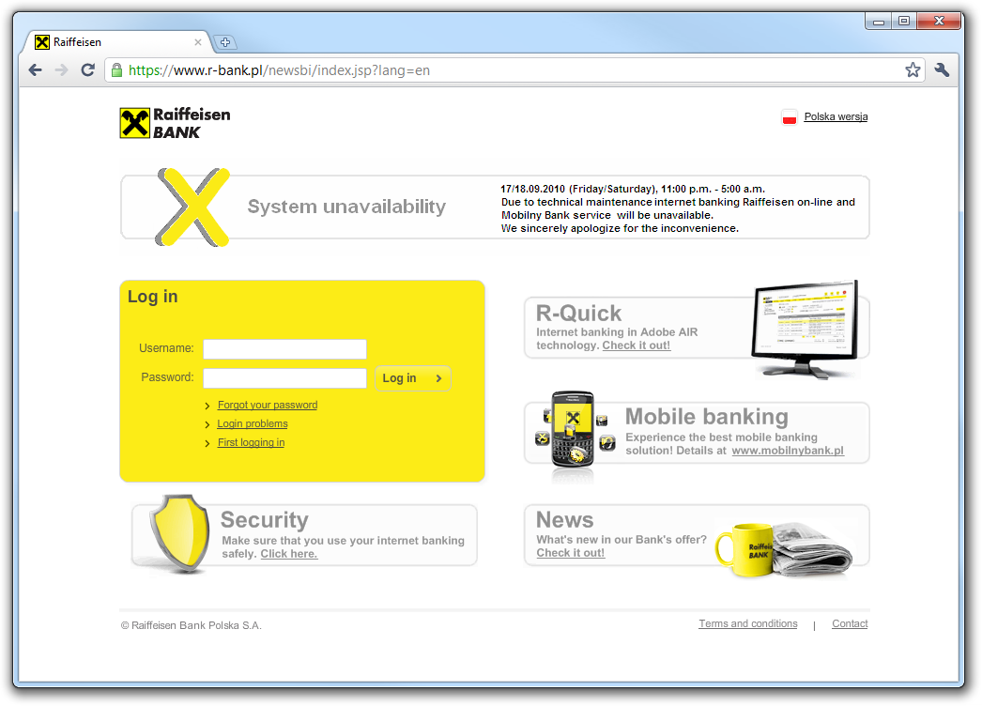
Task: Click the System unavailability heading
Action: click(346, 207)
